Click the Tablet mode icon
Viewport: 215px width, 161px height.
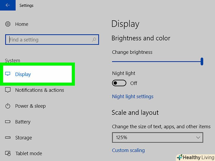[8, 153]
